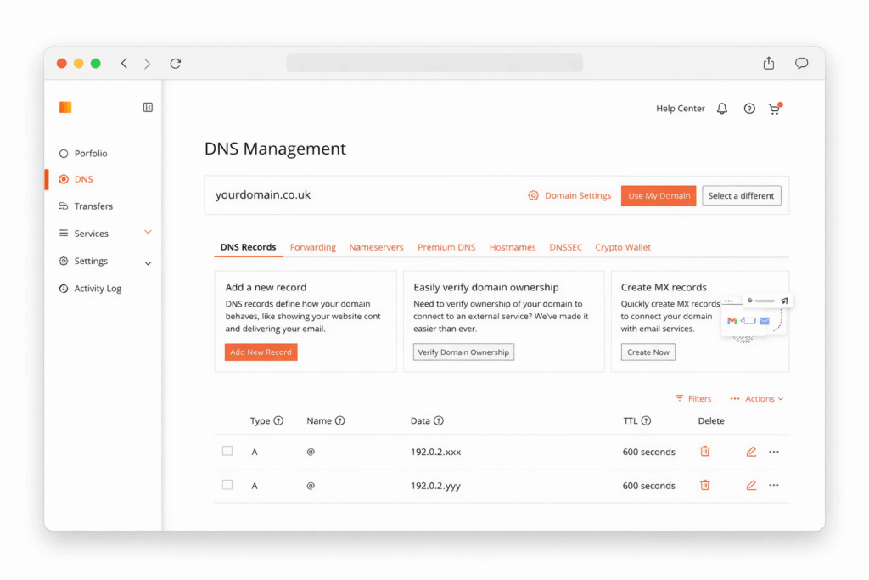Collapse the sidebar using the panel icon

coord(148,107)
